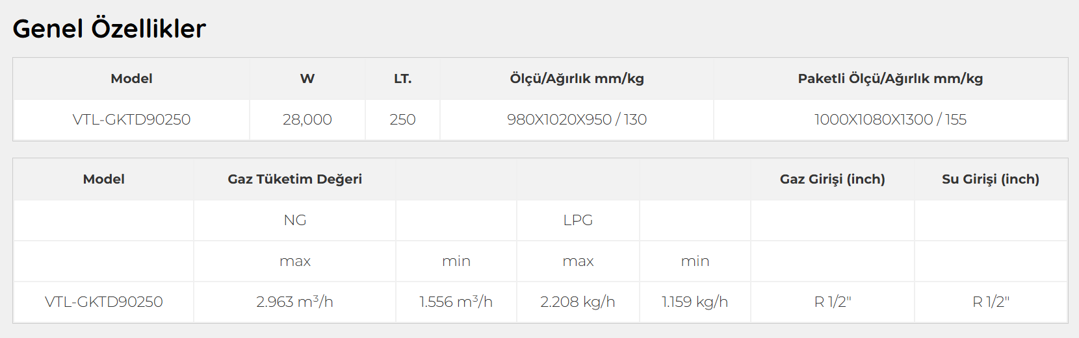
Task: Select the 28,000 watt value cell
Action: [x=307, y=119]
